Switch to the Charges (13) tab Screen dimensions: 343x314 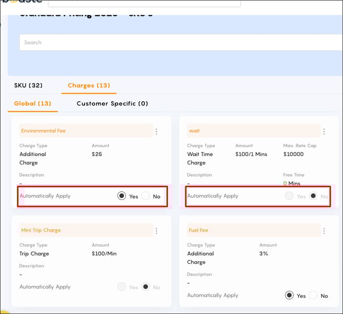[x=89, y=85]
